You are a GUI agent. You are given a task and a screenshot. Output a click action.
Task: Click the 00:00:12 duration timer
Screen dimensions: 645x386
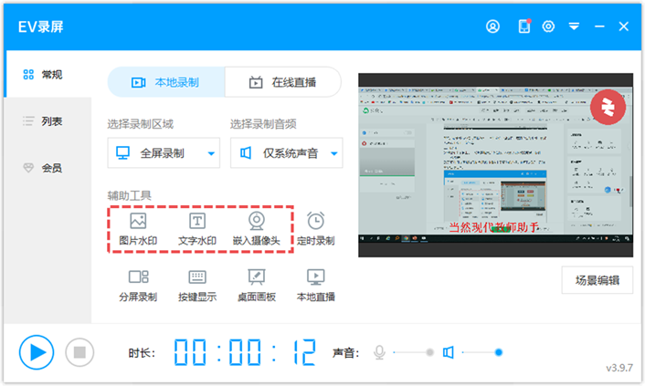pyautogui.click(x=245, y=352)
